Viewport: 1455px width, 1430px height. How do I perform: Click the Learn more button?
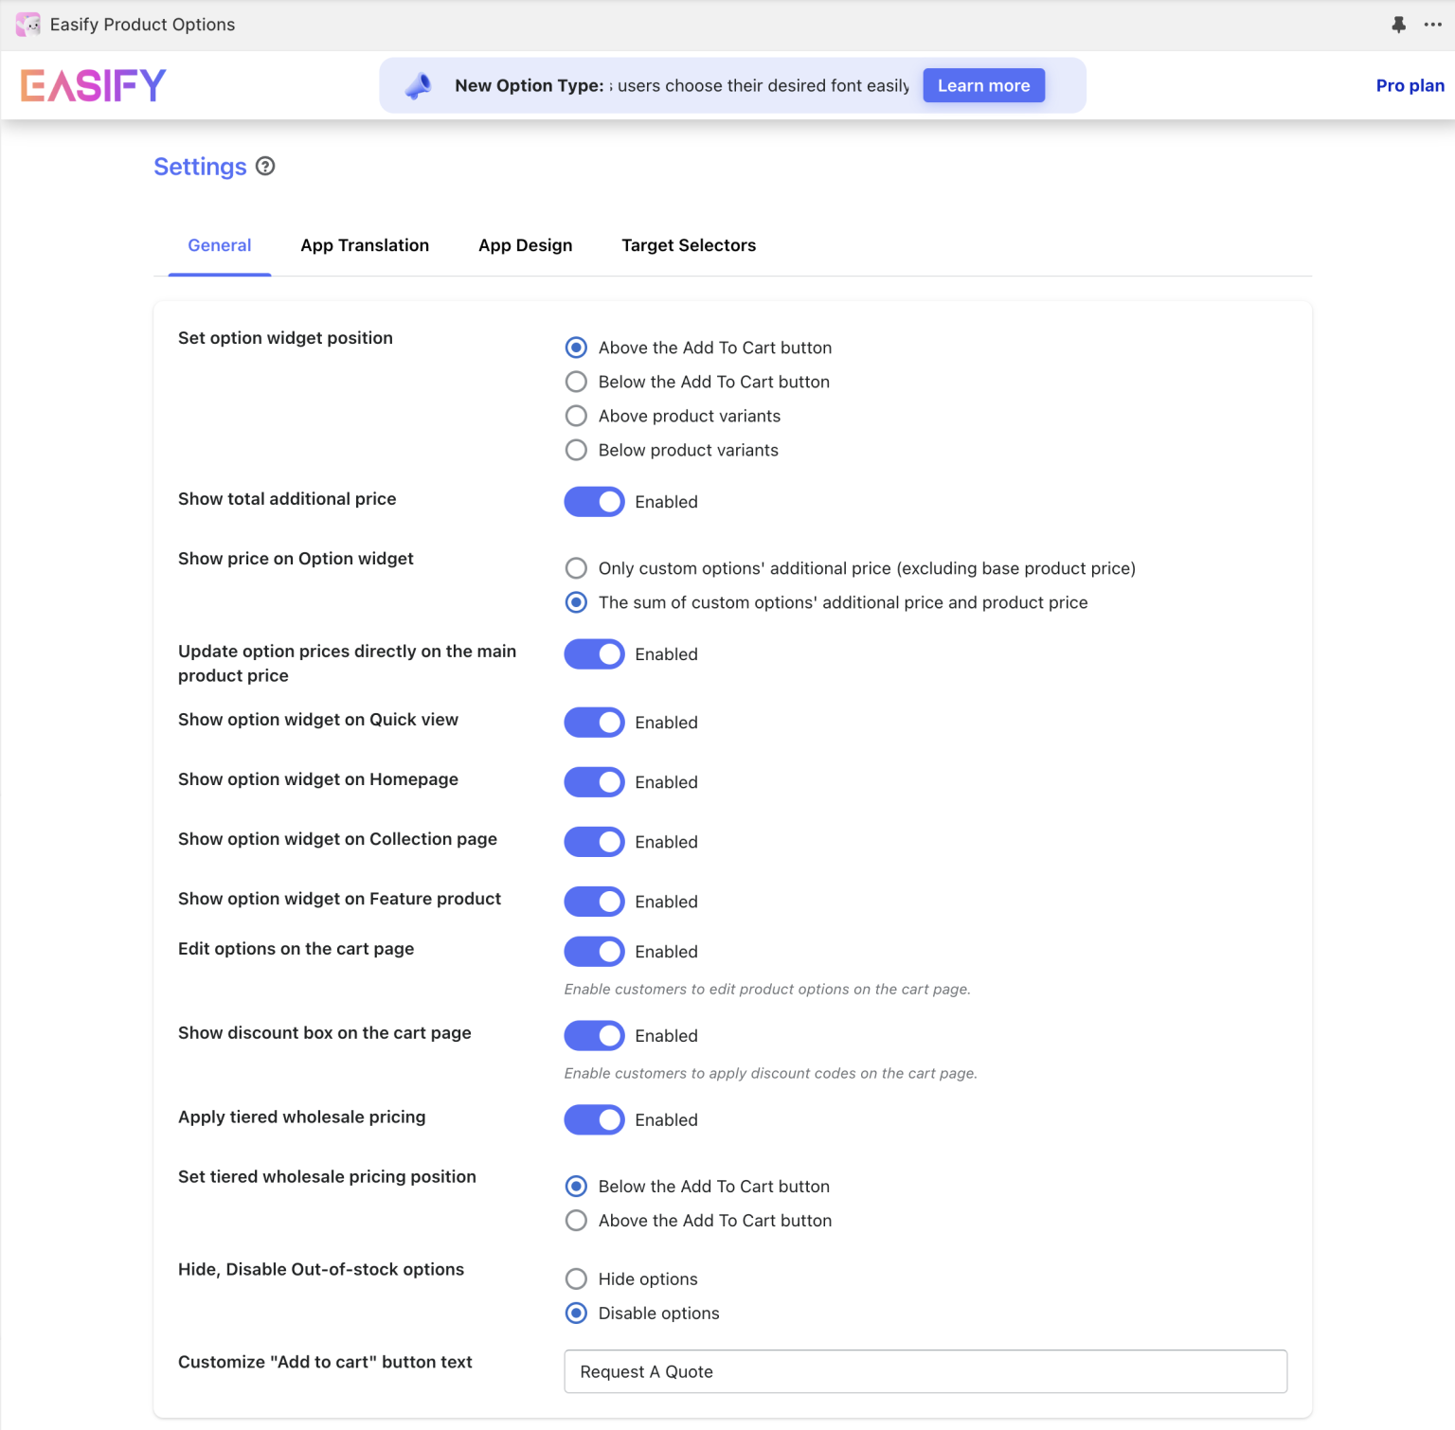[983, 84]
